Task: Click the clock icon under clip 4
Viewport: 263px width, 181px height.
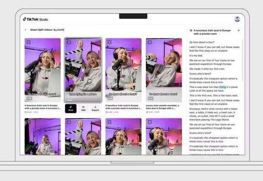Action: (x=147, y=112)
